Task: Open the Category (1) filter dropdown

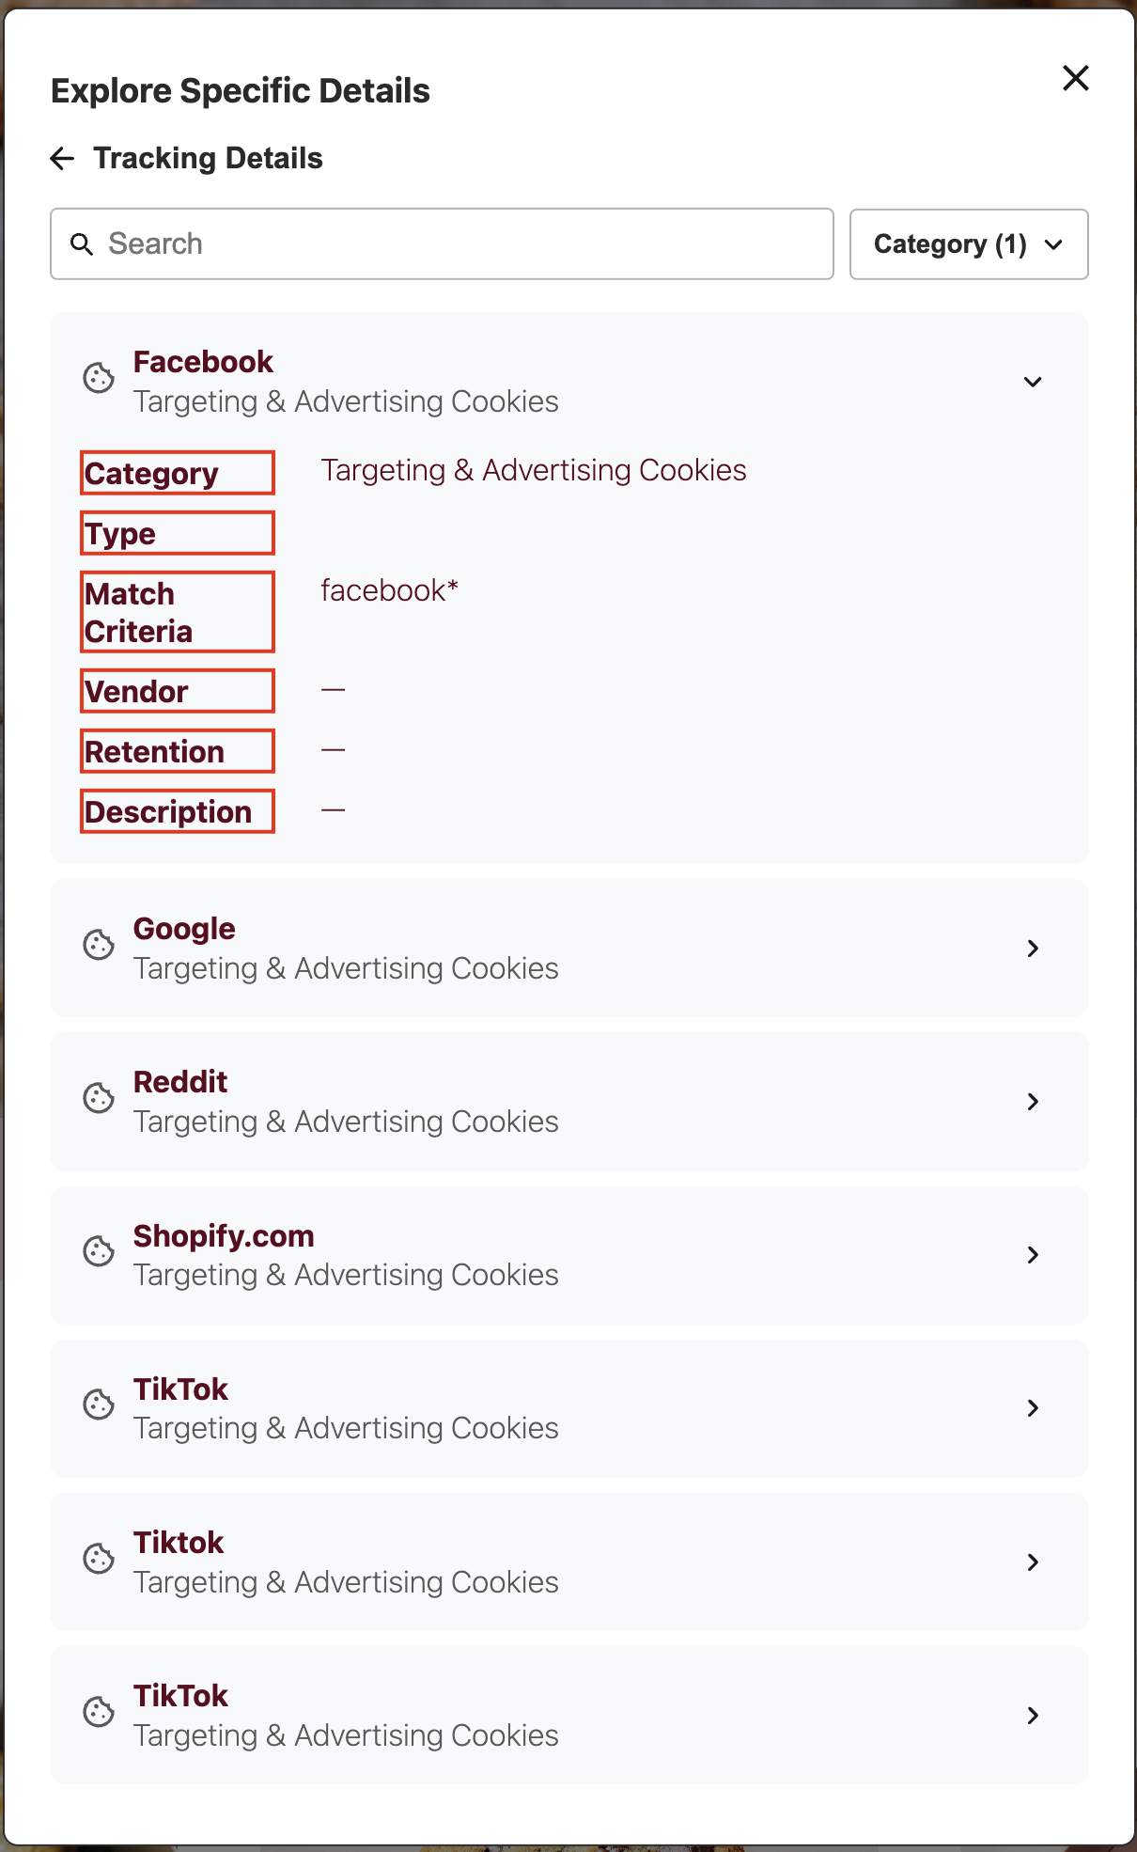Action: (x=968, y=244)
